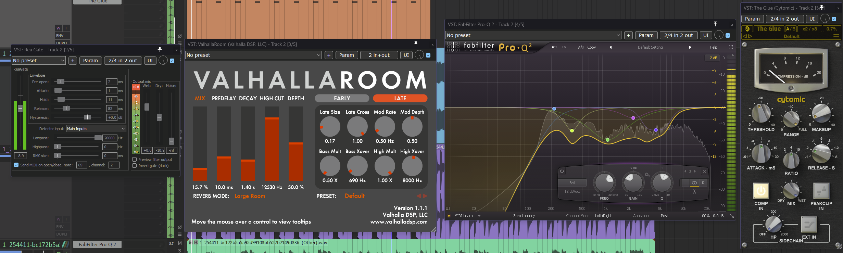Change Channel Mode Left/Right setting
Image resolution: width=843 pixels, height=253 pixels.
tap(603, 216)
